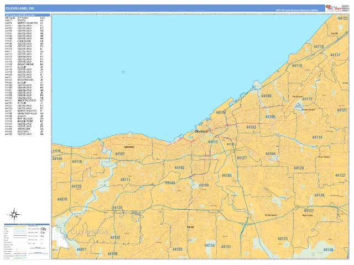The image size is (354, 265).
Task: Select the SOLON index row
Action: tap(24, 116)
